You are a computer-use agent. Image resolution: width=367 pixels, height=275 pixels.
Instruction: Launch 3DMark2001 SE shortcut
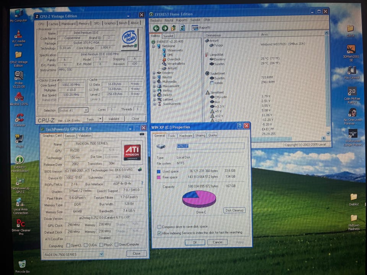[x=351, y=53]
